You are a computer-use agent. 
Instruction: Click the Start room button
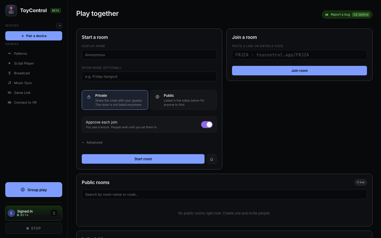[x=143, y=159]
